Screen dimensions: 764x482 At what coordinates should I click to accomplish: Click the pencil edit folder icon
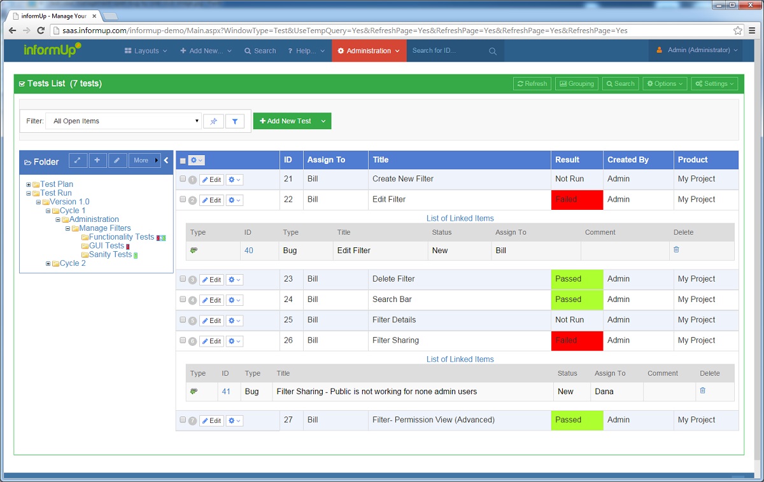click(x=117, y=161)
